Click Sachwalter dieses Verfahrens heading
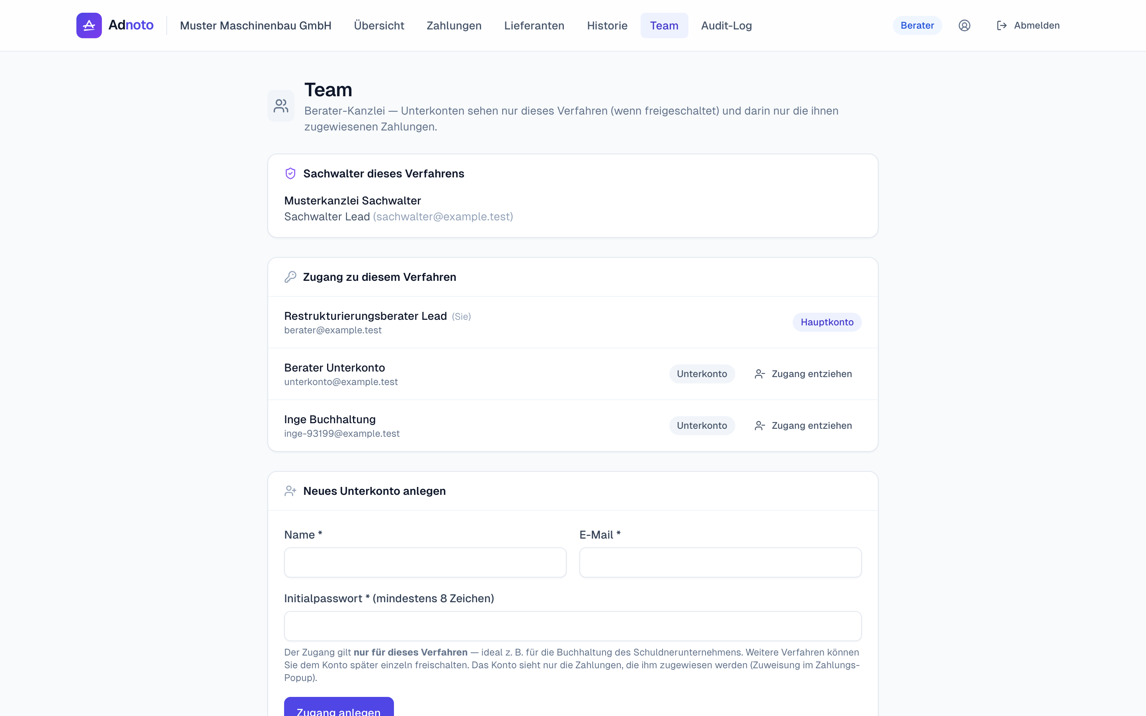This screenshot has width=1146, height=716. pos(384,174)
